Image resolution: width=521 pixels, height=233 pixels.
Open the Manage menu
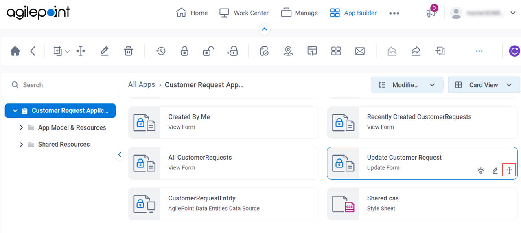coord(300,13)
